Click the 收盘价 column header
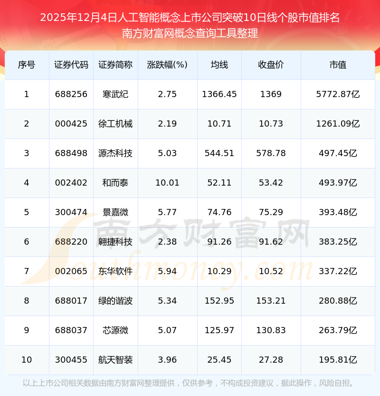Viewport: 380px width, 396px height. coord(271,65)
